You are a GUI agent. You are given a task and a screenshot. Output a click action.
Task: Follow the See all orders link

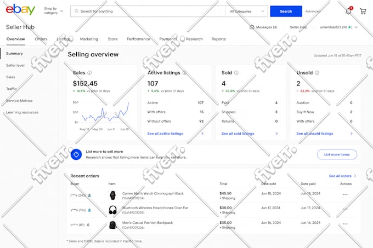[x=340, y=176]
